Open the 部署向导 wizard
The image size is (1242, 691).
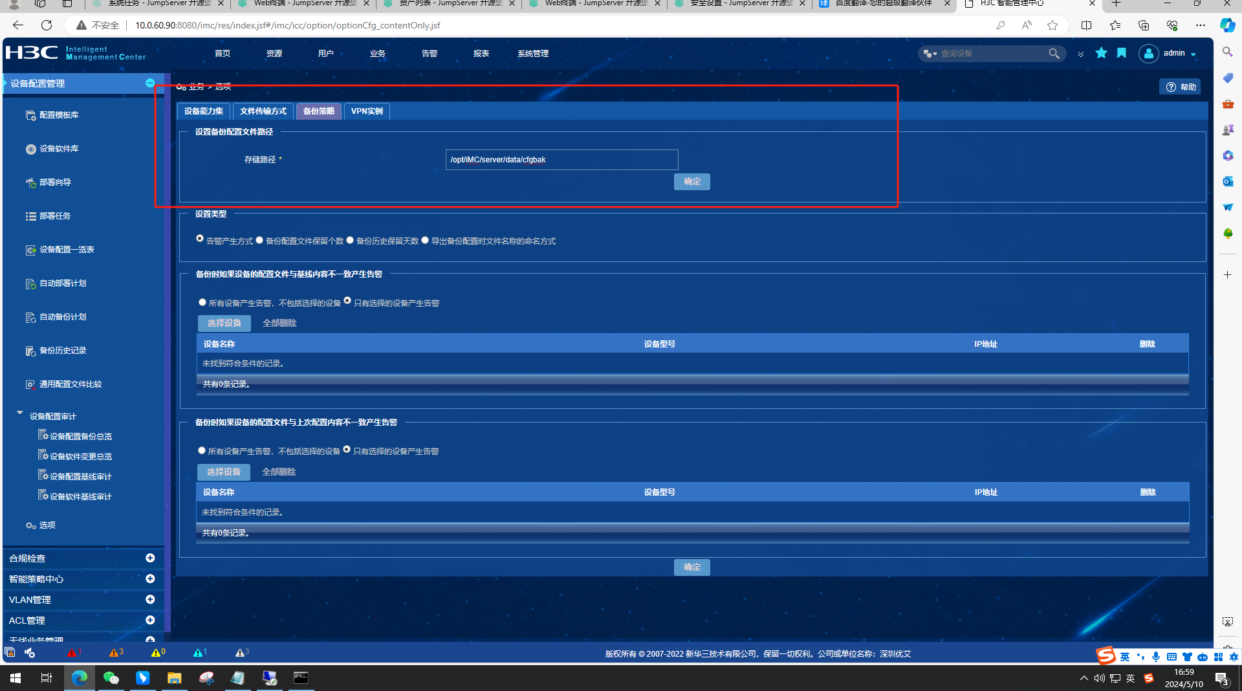pos(49,182)
